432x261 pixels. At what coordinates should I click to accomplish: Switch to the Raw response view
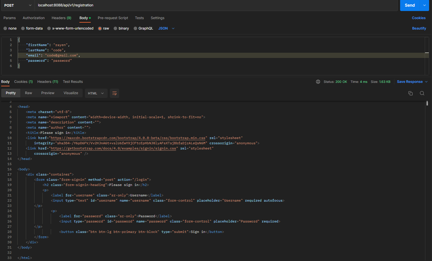point(28,93)
